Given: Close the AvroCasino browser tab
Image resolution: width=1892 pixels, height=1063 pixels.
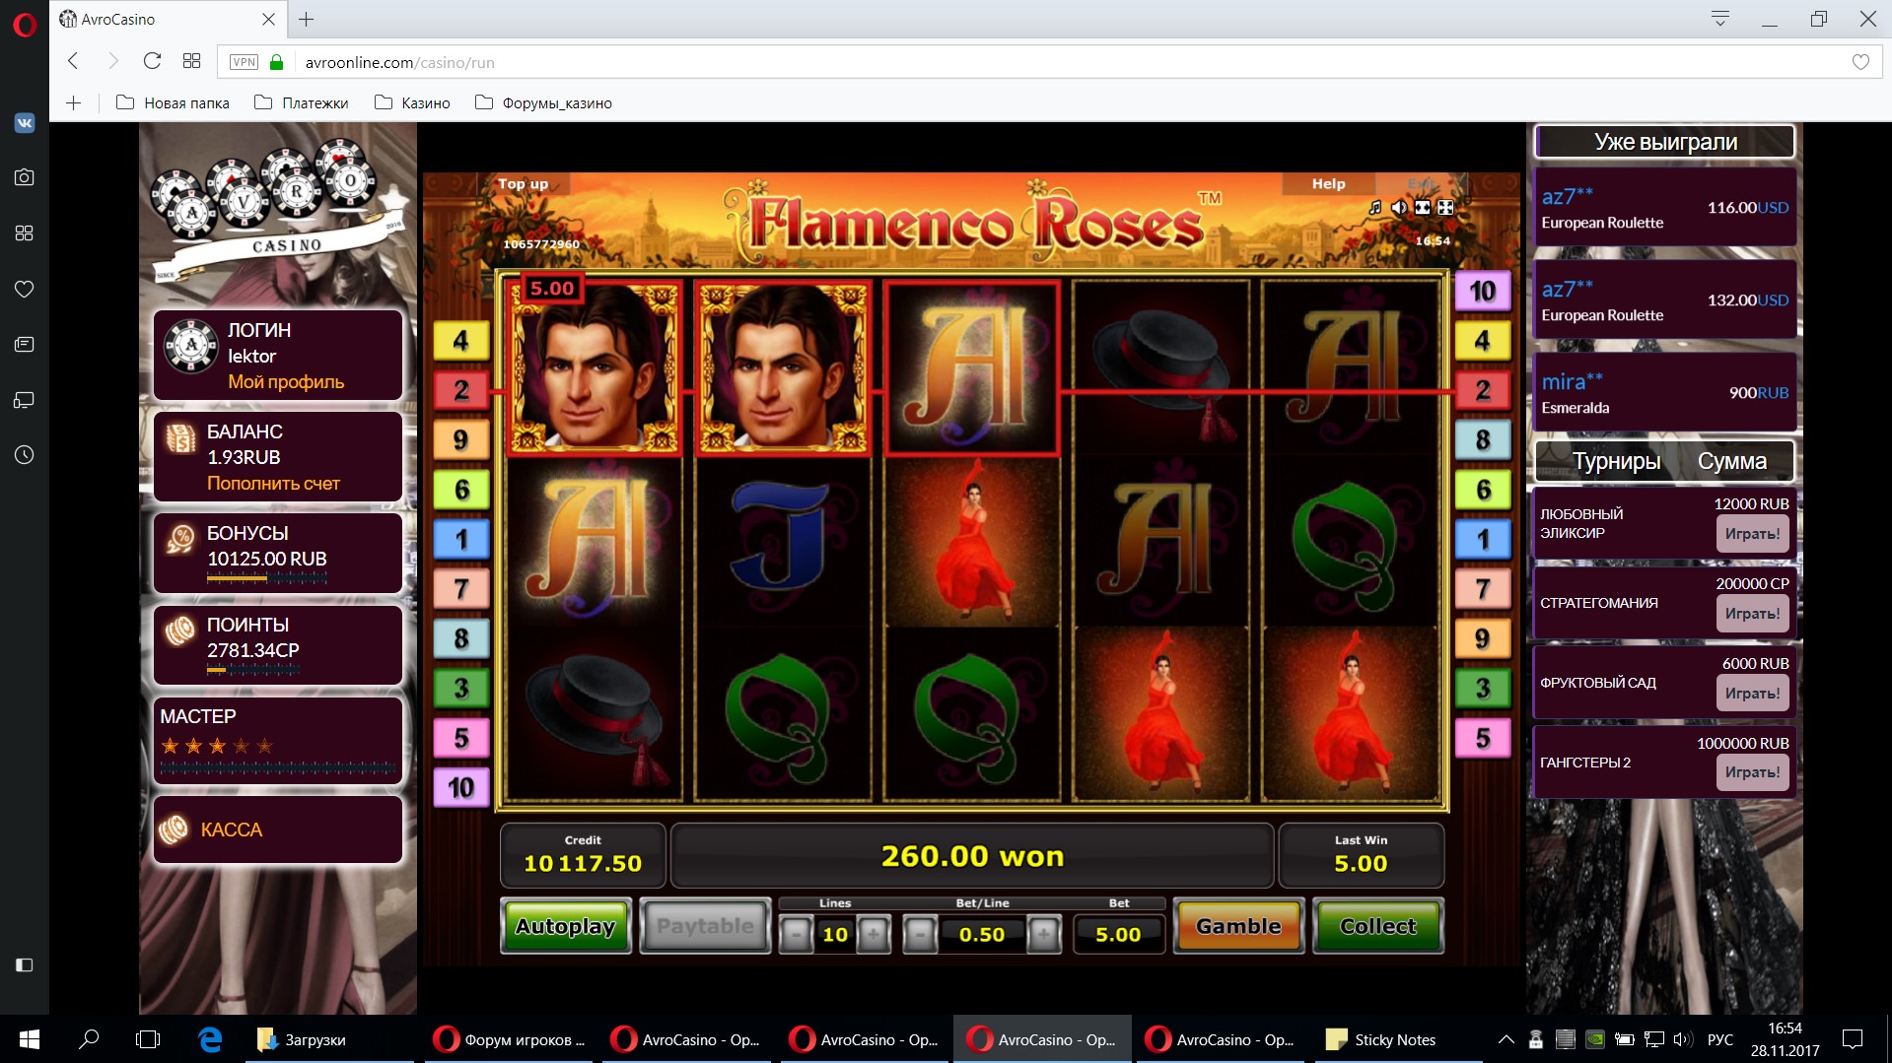Looking at the screenshot, I should point(268,19).
